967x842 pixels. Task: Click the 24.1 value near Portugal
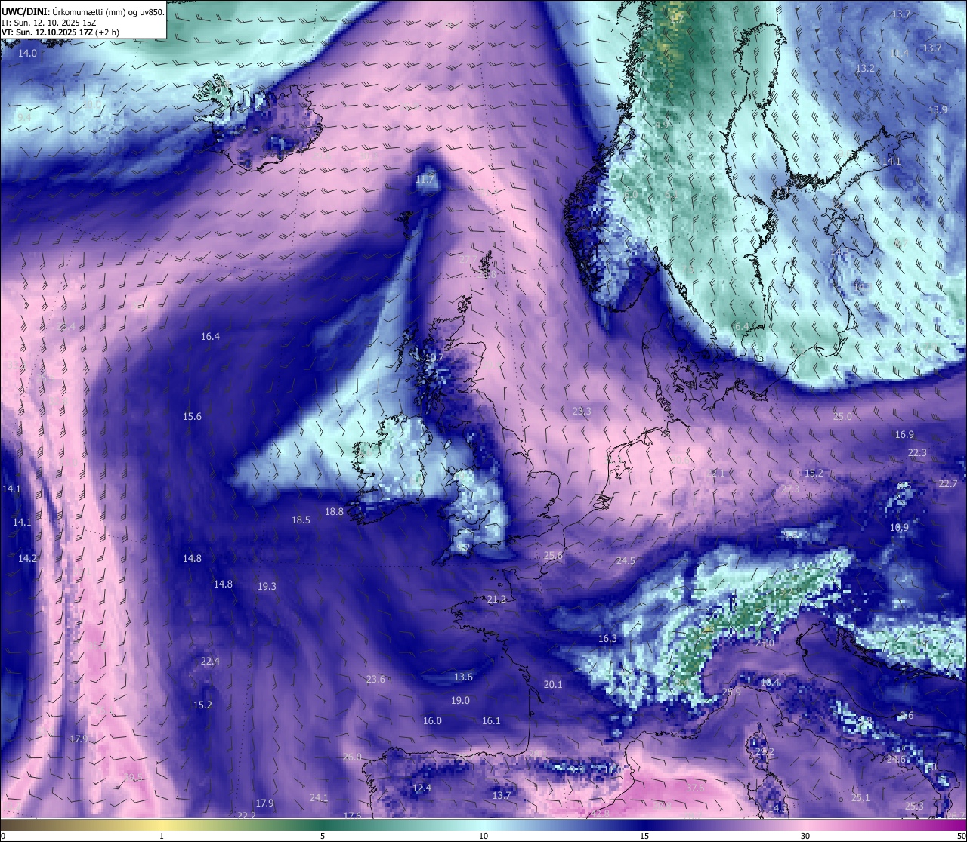[319, 798]
